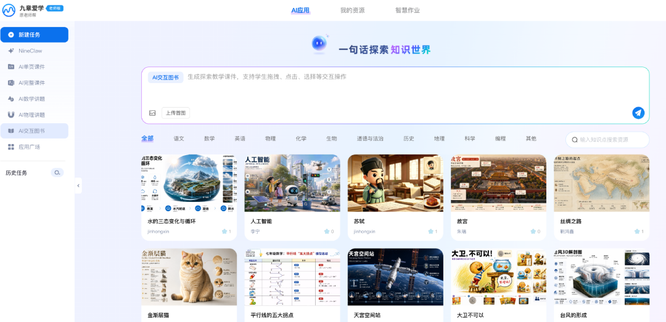Open AI完整课件 from the sidebar

pyautogui.click(x=35, y=83)
